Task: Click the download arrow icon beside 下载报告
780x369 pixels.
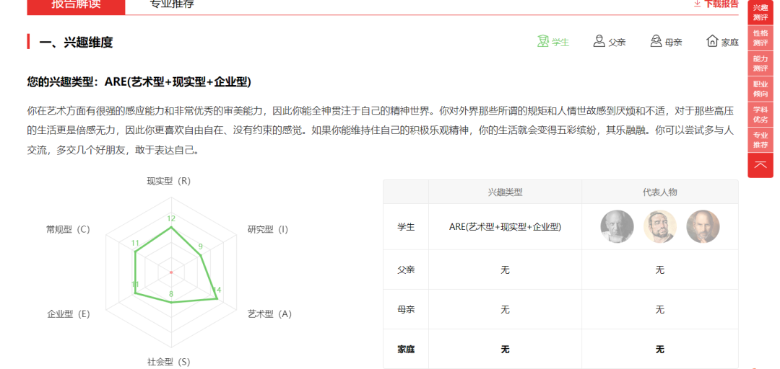Action: point(697,4)
